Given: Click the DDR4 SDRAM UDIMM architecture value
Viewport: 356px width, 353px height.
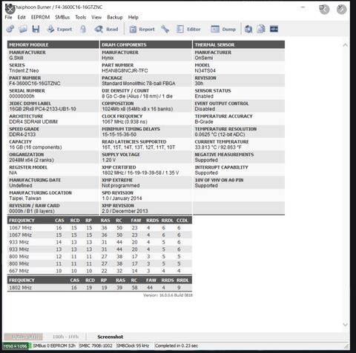Looking at the screenshot, I should [33, 122].
